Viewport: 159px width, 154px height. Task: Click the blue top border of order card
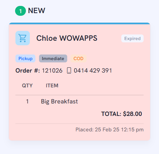point(79,23)
